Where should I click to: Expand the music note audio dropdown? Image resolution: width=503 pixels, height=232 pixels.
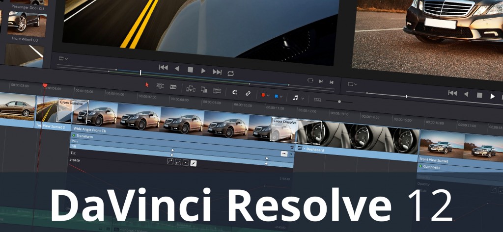coord(298,98)
